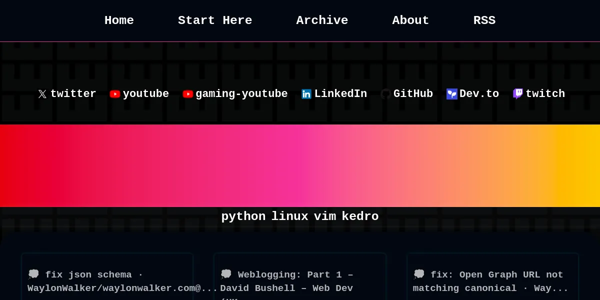Open the kedro tag
600x300 pixels.
(x=360, y=216)
